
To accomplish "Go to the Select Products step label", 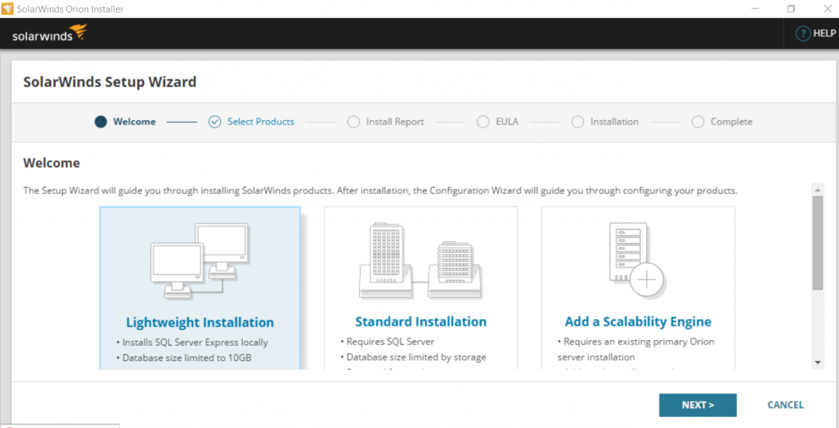I will 261,121.
